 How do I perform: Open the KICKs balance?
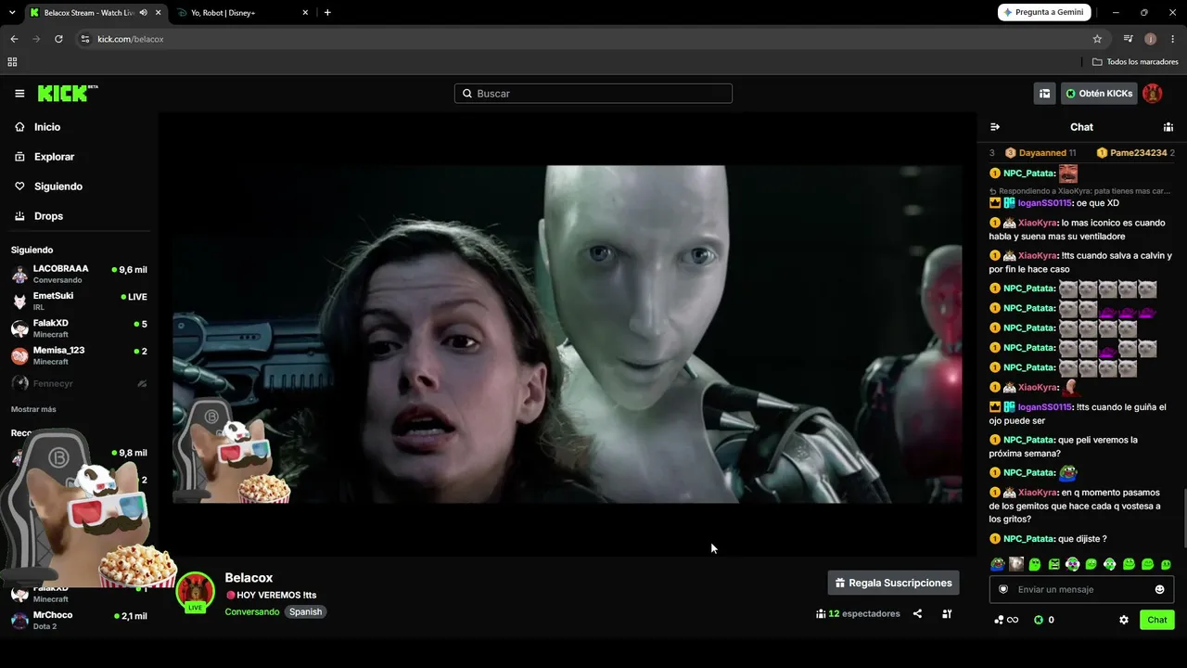tap(1044, 620)
